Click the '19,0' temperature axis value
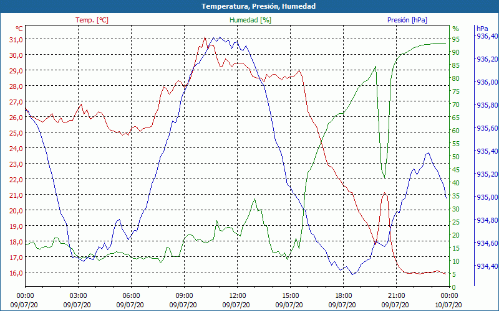The height and width of the screenshot is (311, 499). [x=16, y=226]
